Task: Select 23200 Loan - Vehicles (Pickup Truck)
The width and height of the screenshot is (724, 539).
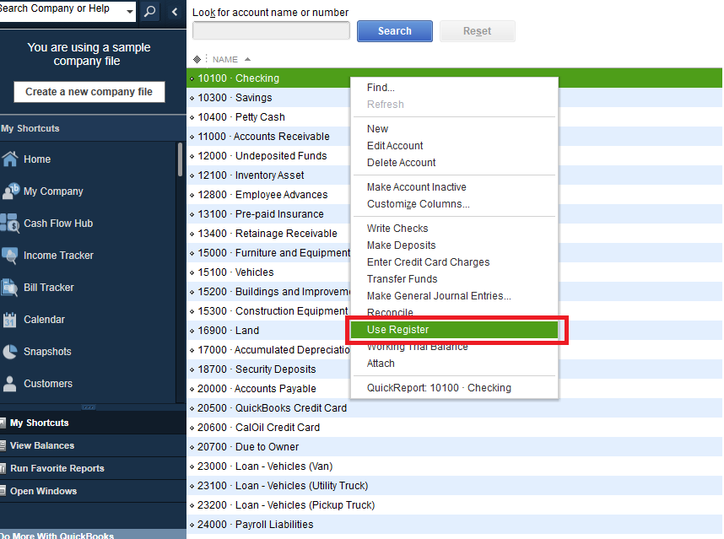Action: [x=454, y=505]
